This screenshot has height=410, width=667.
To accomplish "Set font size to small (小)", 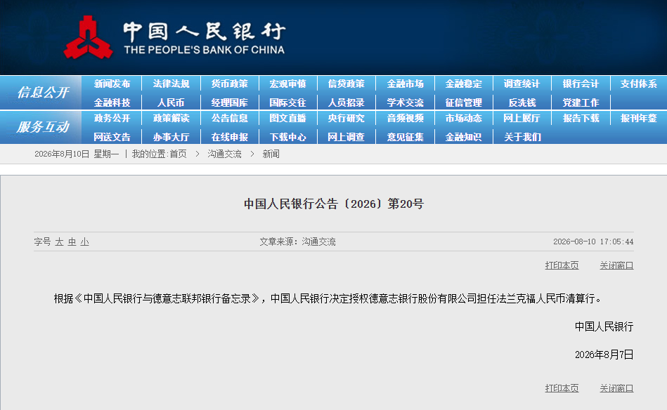I will click(84, 242).
